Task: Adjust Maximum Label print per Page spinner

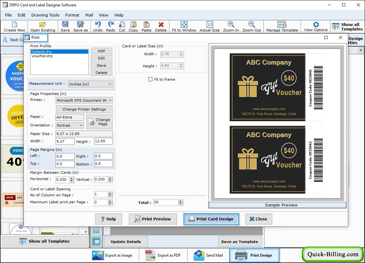Action: (x=110, y=202)
